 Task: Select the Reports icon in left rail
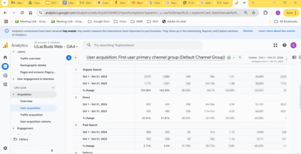[5, 66]
